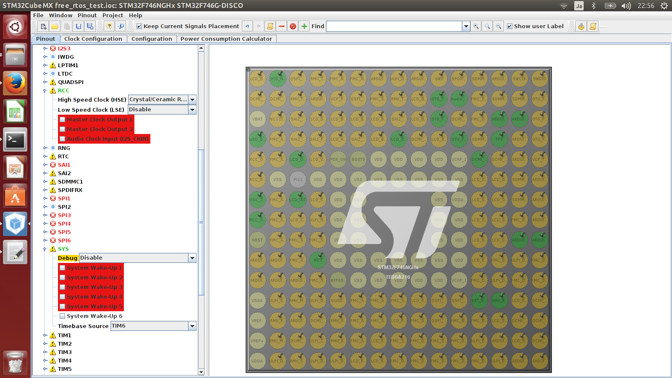The width and height of the screenshot is (672, 378).
Task: Click the green plus toolbar icon
Action: click(x=304, y=26)
